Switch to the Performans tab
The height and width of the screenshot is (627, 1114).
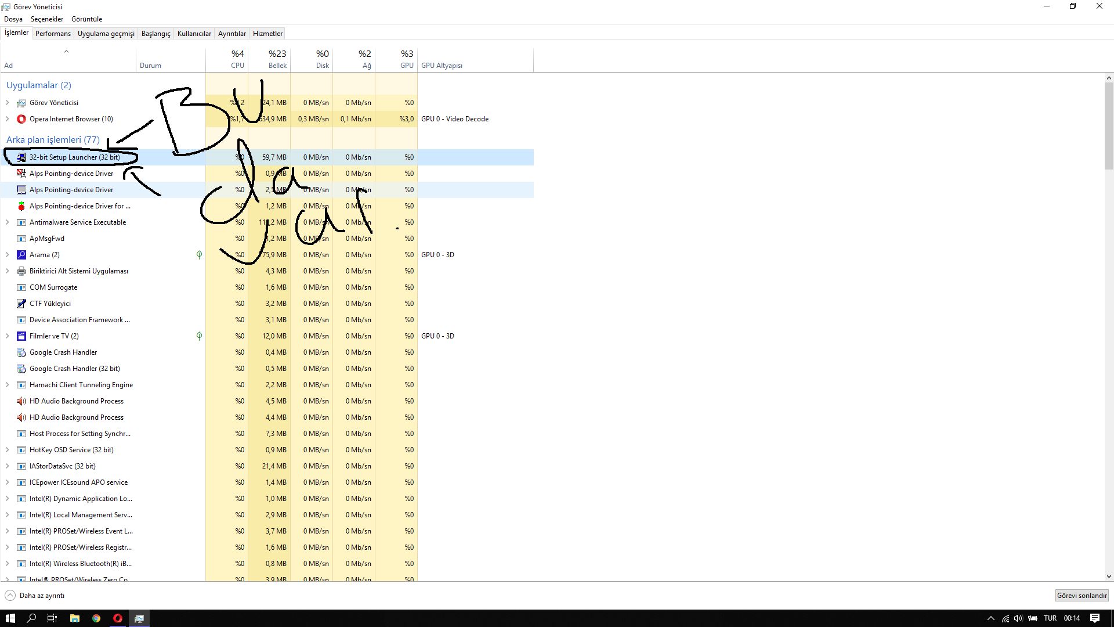(x=53, y=34)
